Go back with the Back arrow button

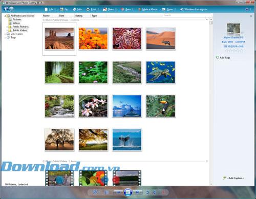6,9
